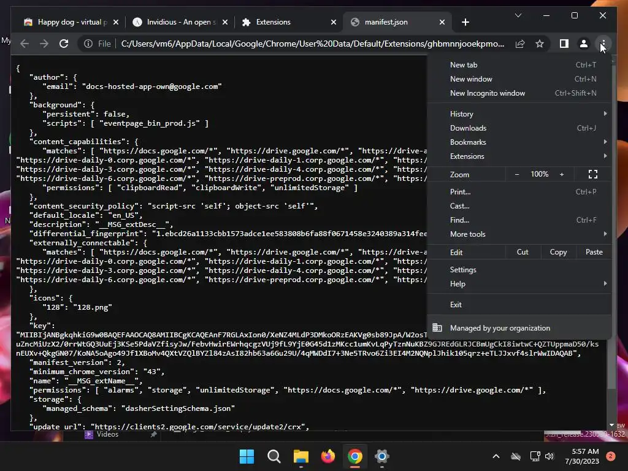
Task: Reload the manifest.json page
Action: [64, 44]
